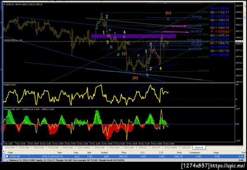Image resolution: width=247 pixels, height=170 pixels.
Task: Select the highlighted GOLD,H1 chart tab
Action: pyautogui.click(x=199, y=148)
